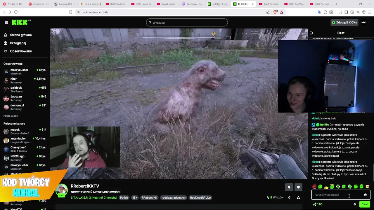Screen dimensions: 374x210
Task: Toggle the browser sidebar panel icon
Action: (x=346, y=12)
